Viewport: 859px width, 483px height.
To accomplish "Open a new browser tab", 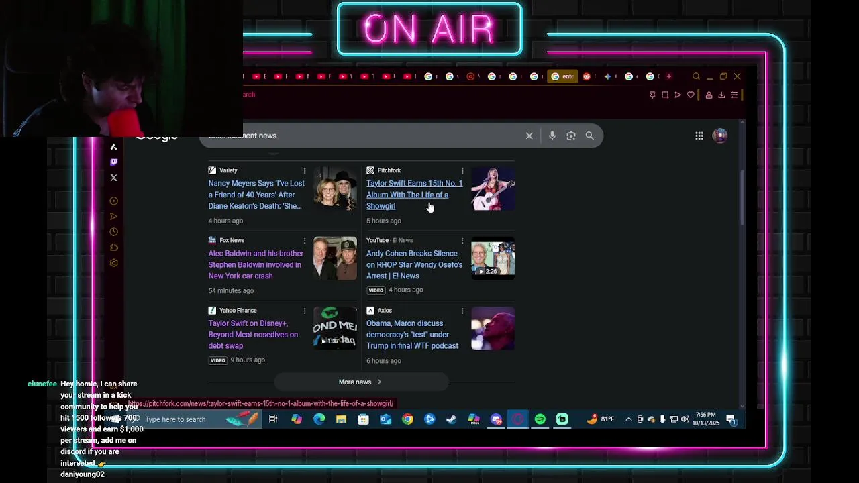I will coord(668,76).
